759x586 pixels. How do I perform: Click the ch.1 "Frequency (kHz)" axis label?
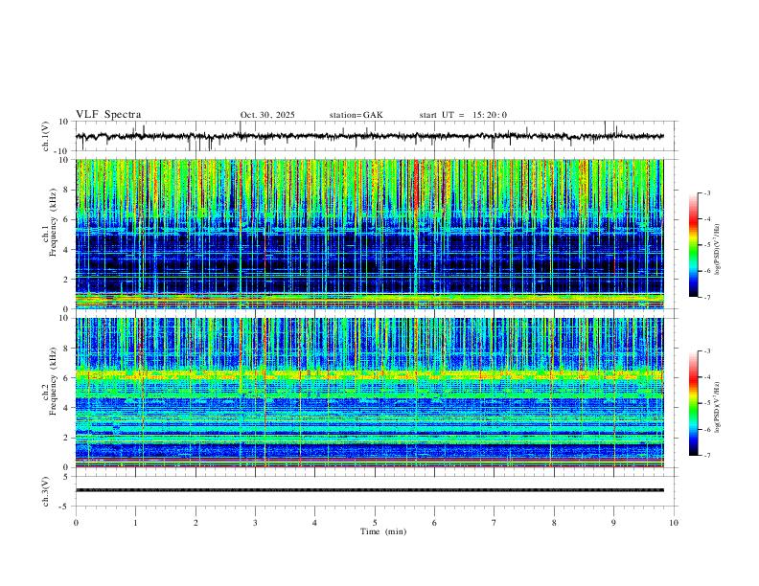[x=53, y=222]
